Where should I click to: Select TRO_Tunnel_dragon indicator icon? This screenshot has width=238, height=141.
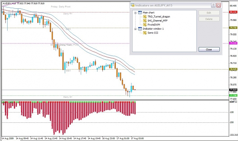pyautogui.click(x=145, y=17)
